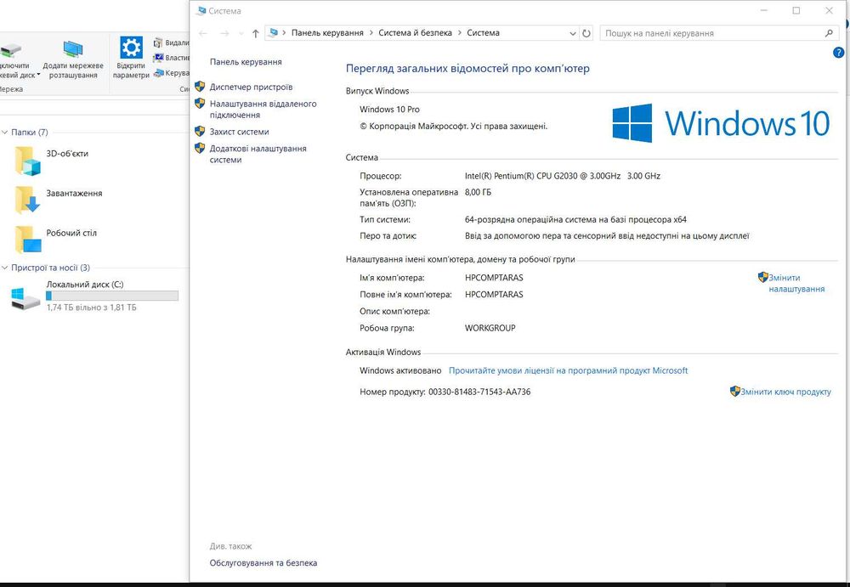Viewport: 850px width, 587px height.
Task: Read Microsoft software license terms link
Action: click(x=568, y=370)
